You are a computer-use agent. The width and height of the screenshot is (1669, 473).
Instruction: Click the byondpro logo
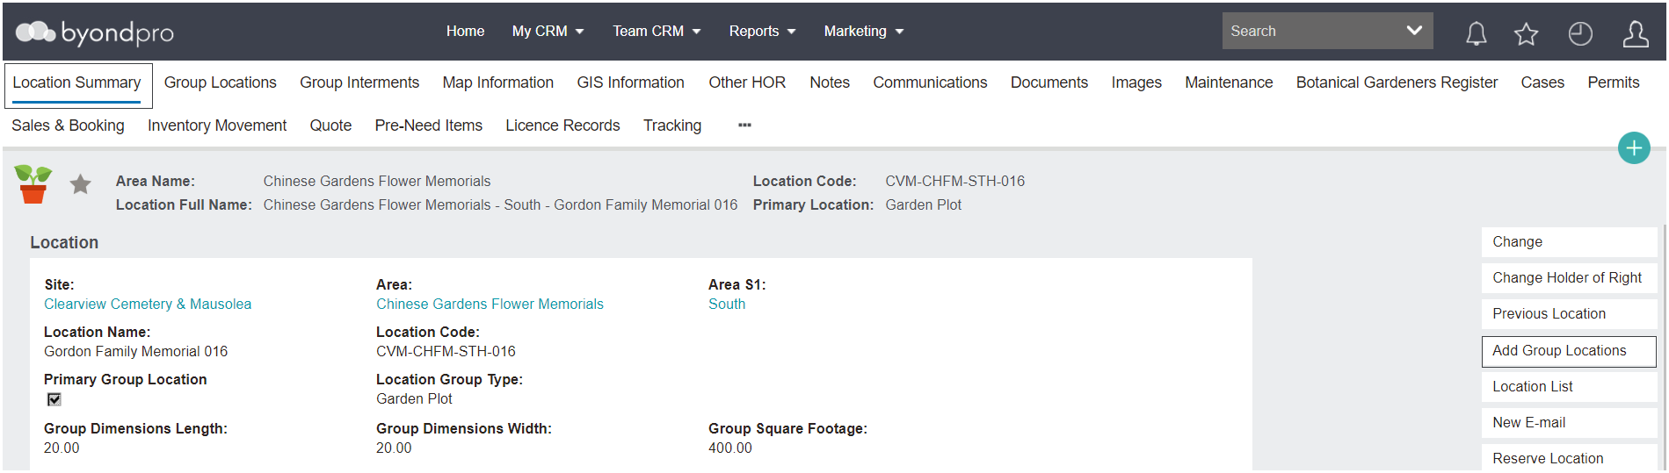pyautogui.click(x=95, y=32)
